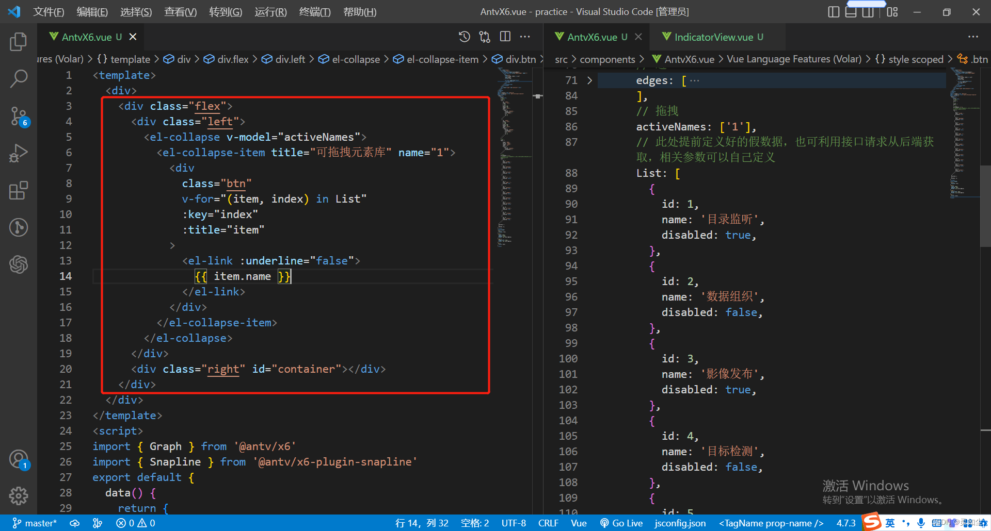Change end of line sequence CRLF
This screenshot has height=531, width=991.
point(548,523)
